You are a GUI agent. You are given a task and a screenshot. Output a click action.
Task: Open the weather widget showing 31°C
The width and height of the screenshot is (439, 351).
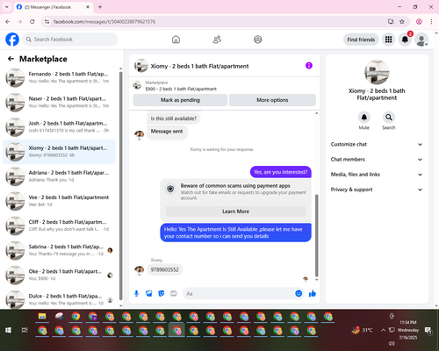[363, 330]
